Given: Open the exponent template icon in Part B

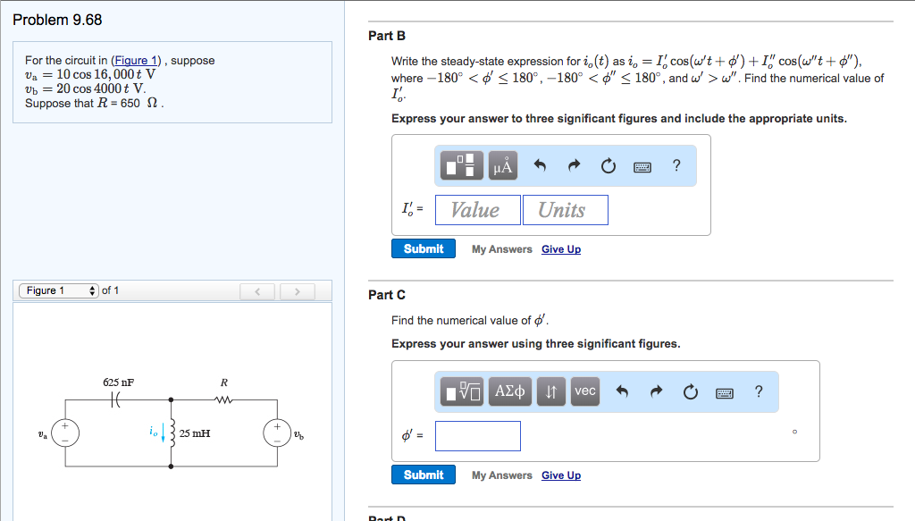Looking at the screenshot, I should 460,164.
